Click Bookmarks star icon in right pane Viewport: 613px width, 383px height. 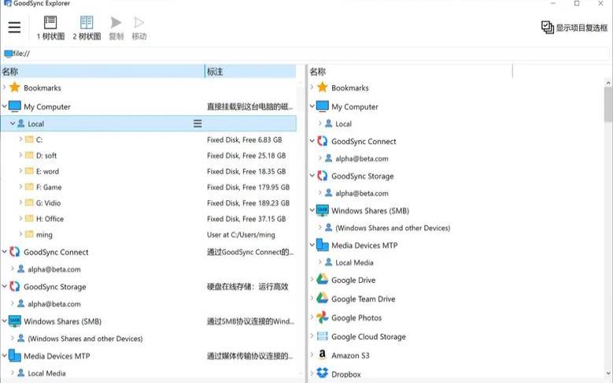pos(323,87)
